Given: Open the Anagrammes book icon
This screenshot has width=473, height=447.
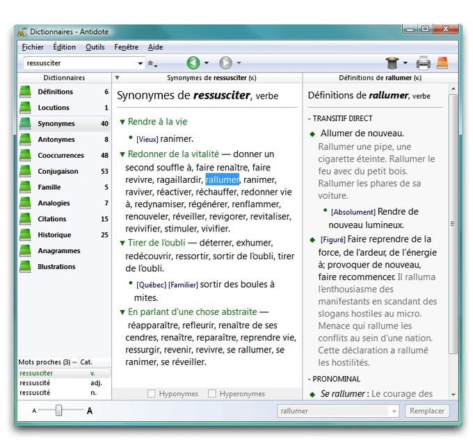Looking at the screenshot, I should [25, 251].
